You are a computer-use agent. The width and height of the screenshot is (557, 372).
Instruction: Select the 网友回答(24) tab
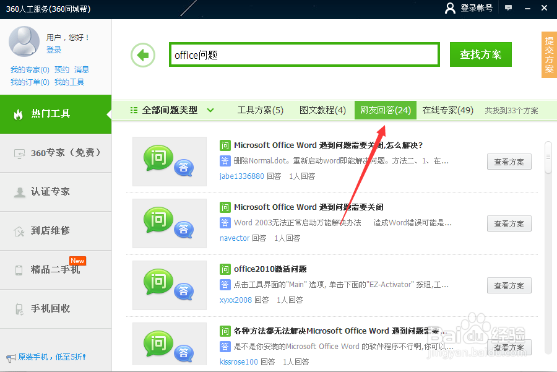(386, 110)
